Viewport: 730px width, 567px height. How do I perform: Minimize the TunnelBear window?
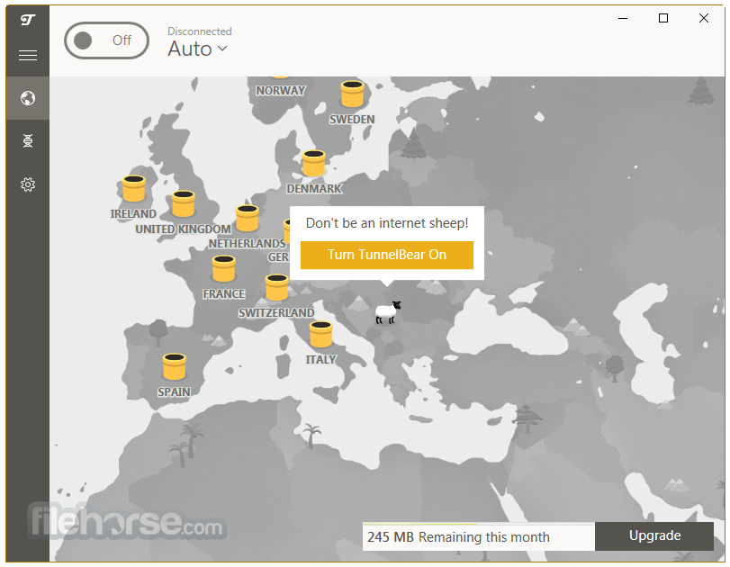(x=623, y=18)
